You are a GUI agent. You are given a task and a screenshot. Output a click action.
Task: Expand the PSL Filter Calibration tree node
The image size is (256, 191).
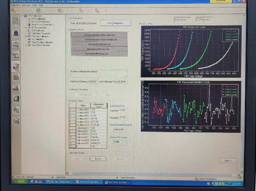click(26, 36)
